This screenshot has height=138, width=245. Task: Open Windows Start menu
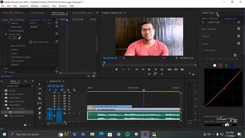(x=4, y=134)
